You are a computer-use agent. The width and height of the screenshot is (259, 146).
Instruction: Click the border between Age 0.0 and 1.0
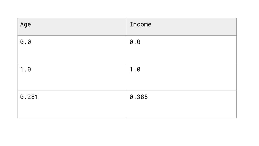(x=72, y=63)
